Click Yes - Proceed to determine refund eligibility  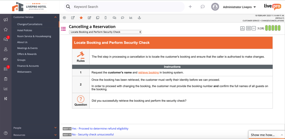(100, 129)
